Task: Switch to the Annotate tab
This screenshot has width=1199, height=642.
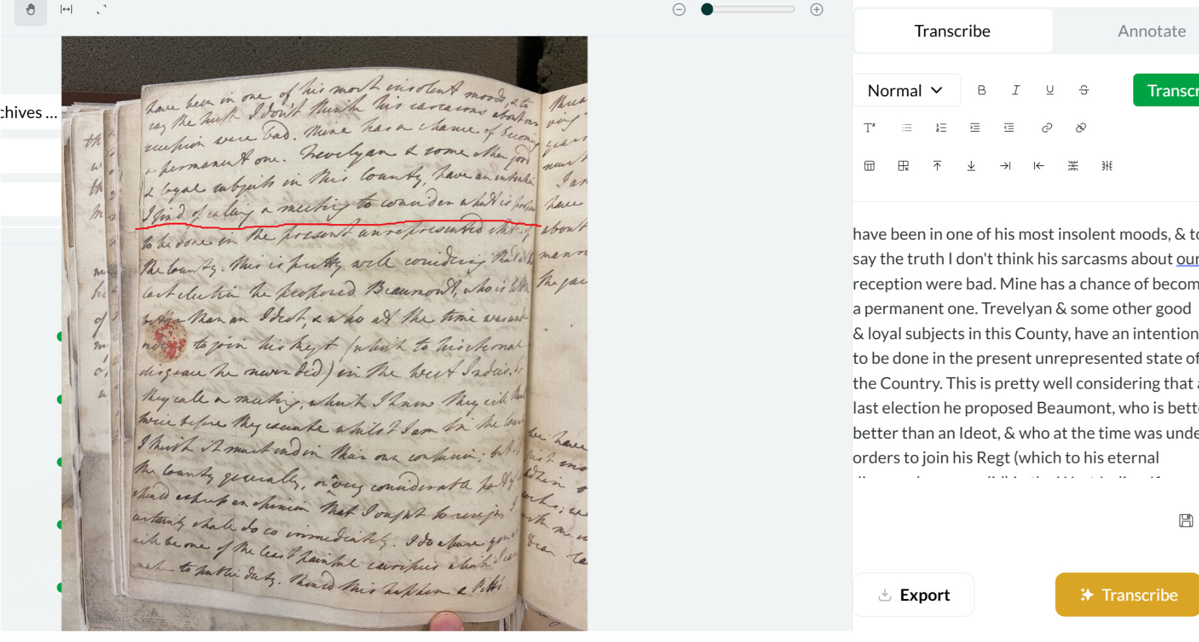Action: (1151, 31)
